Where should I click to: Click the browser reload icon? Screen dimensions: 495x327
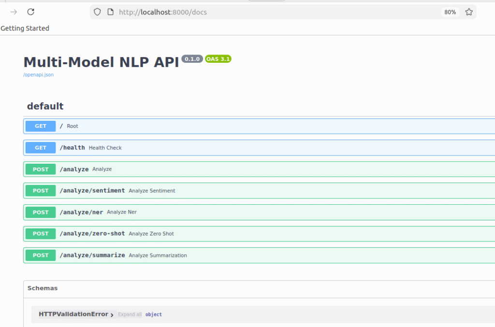click(x=30, y=12)
